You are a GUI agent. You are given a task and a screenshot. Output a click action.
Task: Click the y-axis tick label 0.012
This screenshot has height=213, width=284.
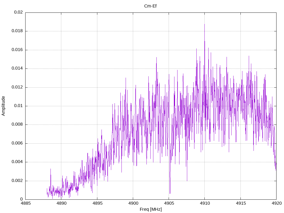(x=17, y=87)
